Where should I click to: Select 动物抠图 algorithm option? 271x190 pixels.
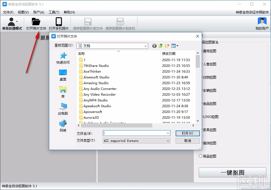[x=209, y=77]
